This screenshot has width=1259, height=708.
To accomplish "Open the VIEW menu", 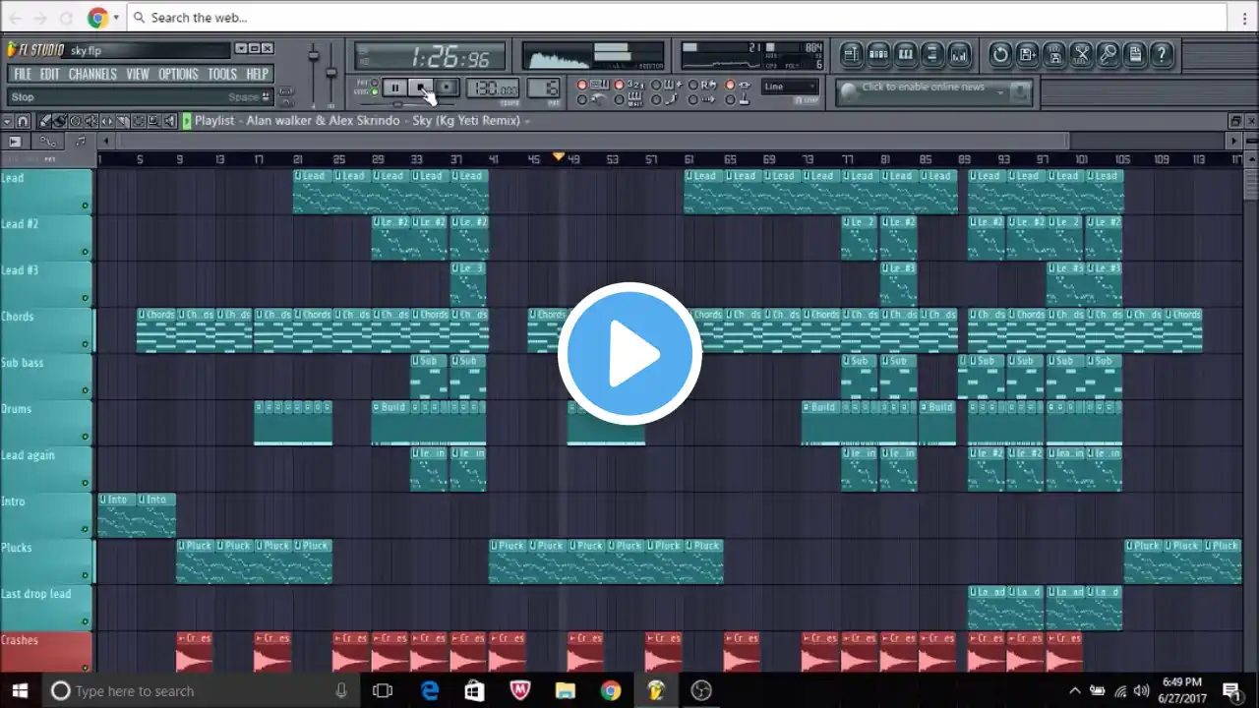I will tap(138, 74).
